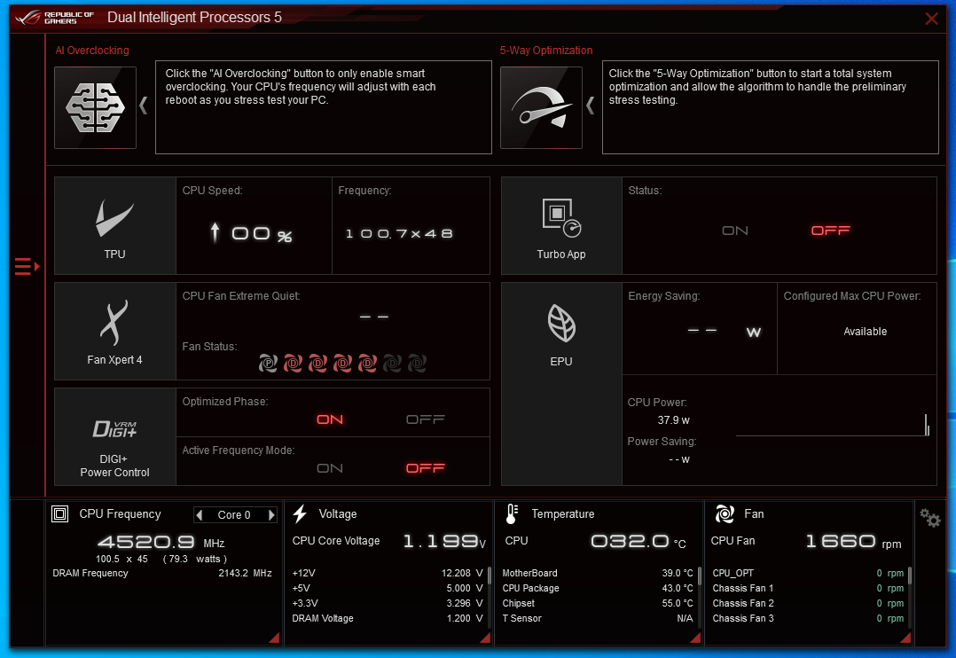
Task: Turn Turbo App status ON
Action: (734, 231)
